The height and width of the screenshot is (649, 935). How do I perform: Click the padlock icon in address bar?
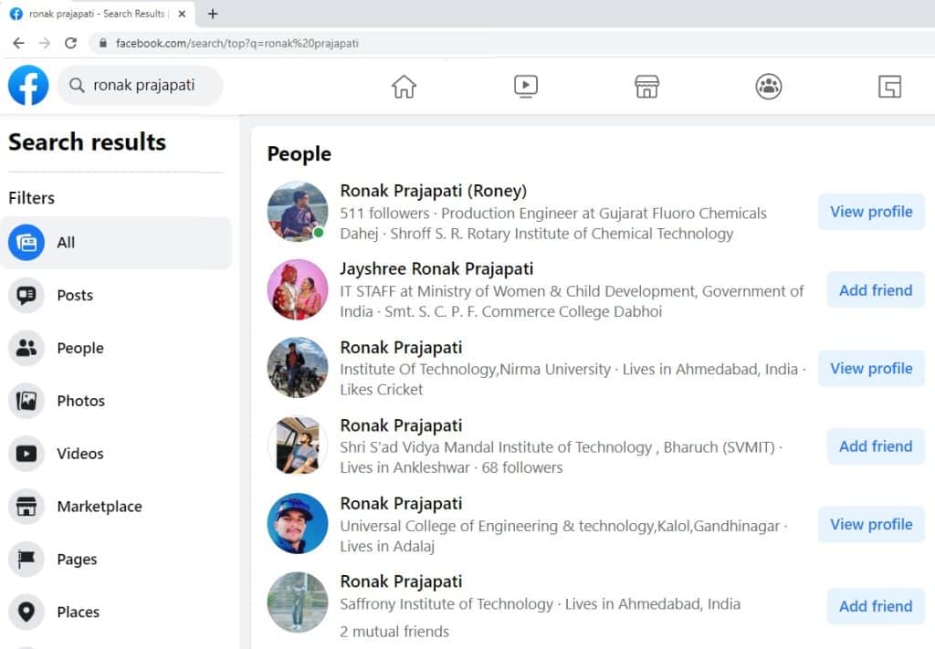tap(103, 42)
